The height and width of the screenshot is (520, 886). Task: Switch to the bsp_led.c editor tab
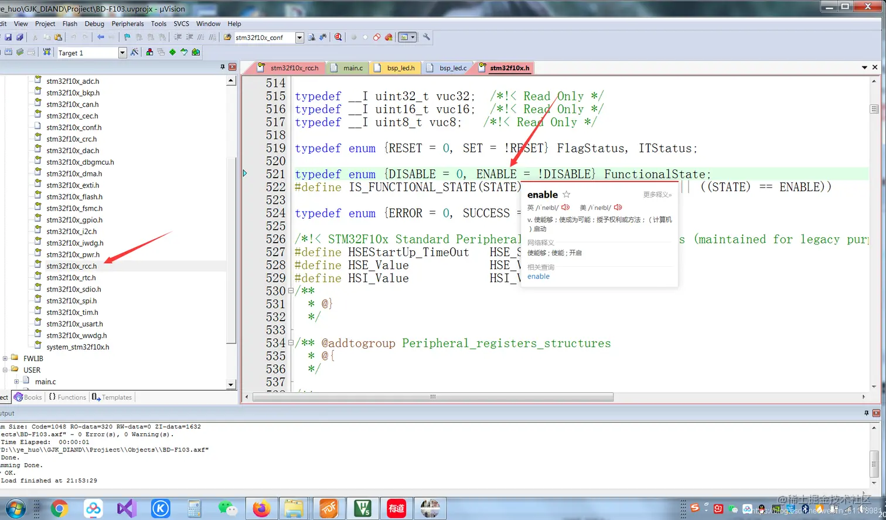tap(447, 68)
